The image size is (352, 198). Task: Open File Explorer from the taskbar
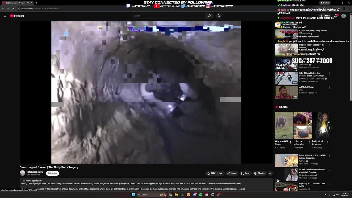pyautogui.click(x=176, y=195)
